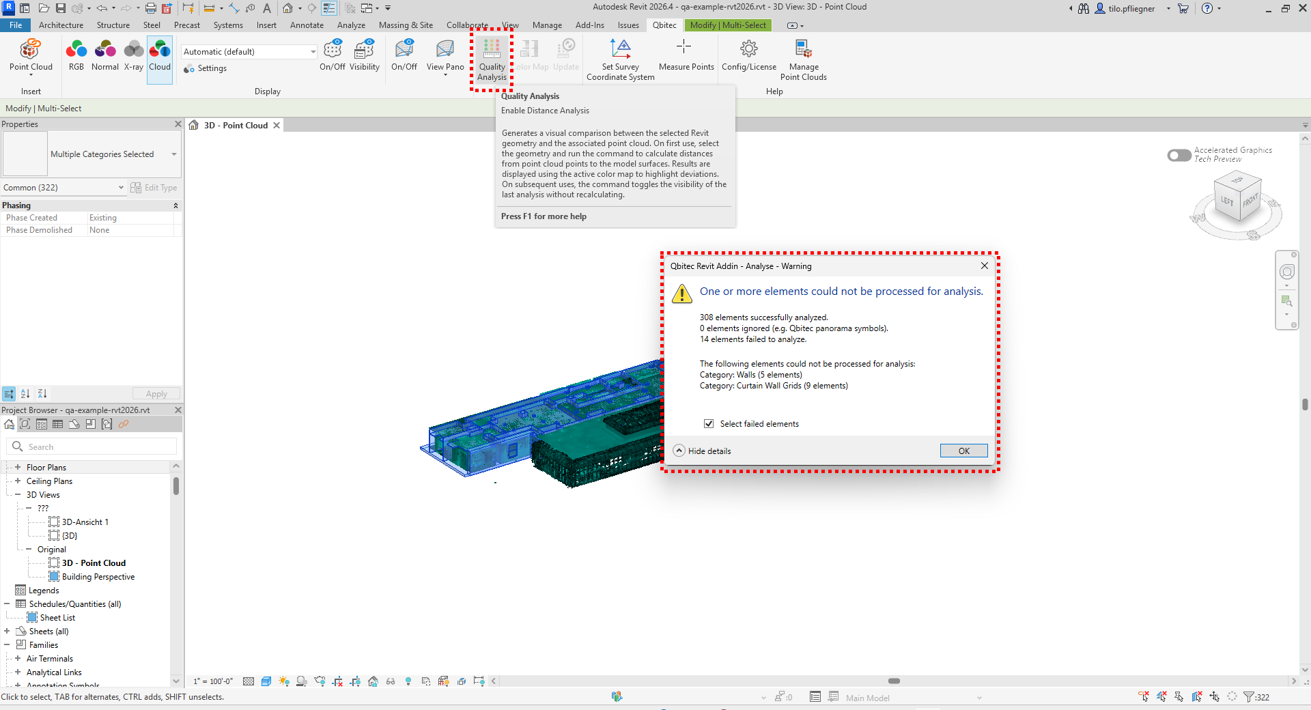Select X-ray display mode
This screenshot has width=1311, height=710.
click(x=134, y=55)
